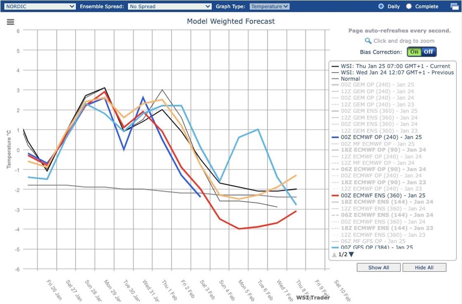Screen dimensions: 462x304
Task: Toggle 00Z GFS OP (384) visibility
Action: click(378, 247)
